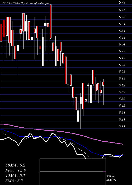Click the 5.11 price axis label

coord(122,126)
